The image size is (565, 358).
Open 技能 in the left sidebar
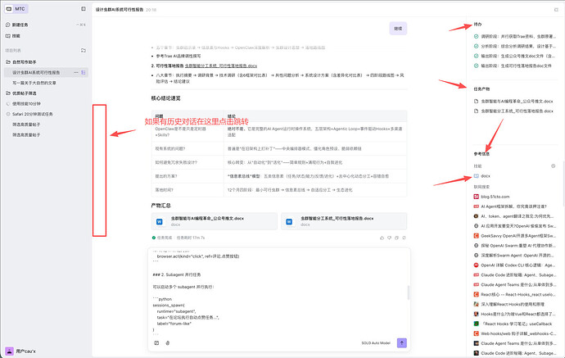(x=16, y=36)
